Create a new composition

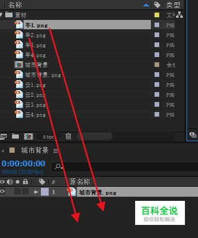tap(28, 137)
